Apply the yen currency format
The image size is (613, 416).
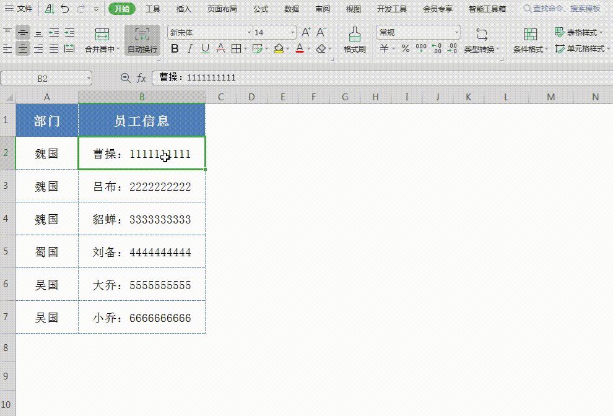(x=385, y=48)
